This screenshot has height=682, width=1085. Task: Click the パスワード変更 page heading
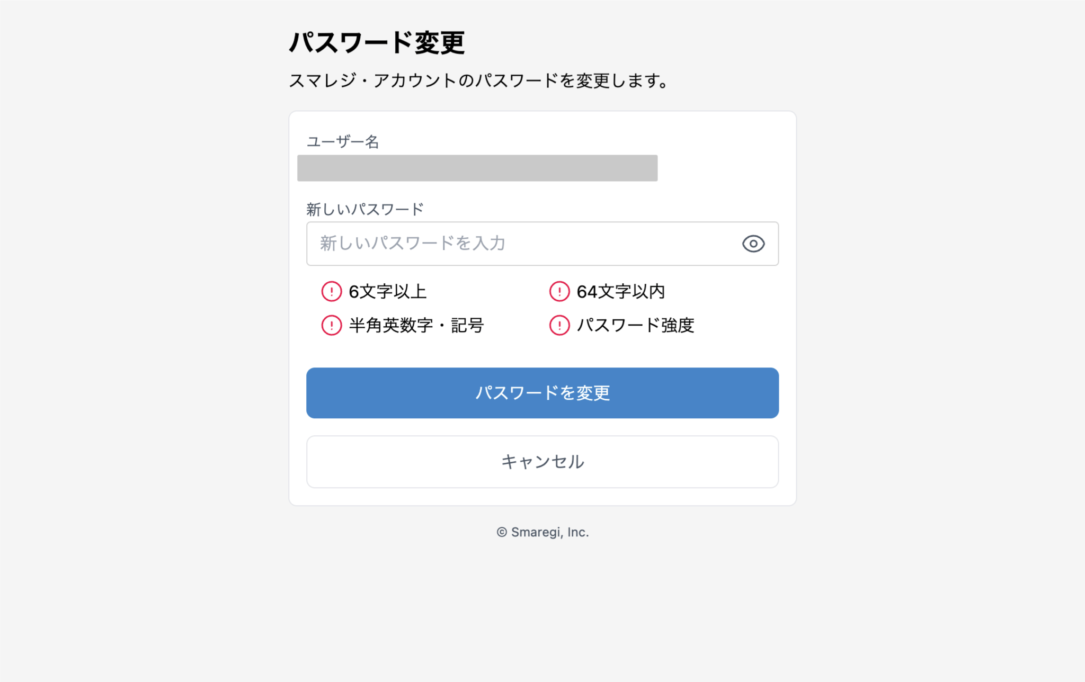[377, 43]
